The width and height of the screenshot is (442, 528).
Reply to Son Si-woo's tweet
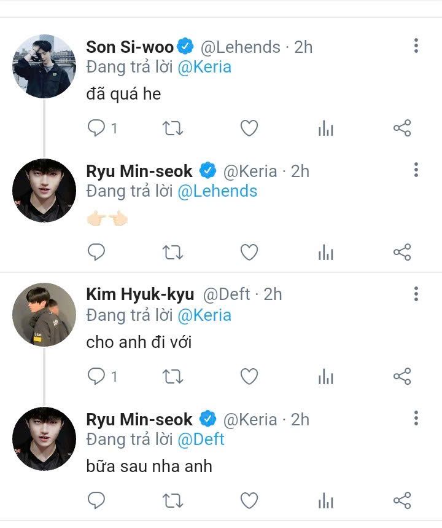(96, 128)
